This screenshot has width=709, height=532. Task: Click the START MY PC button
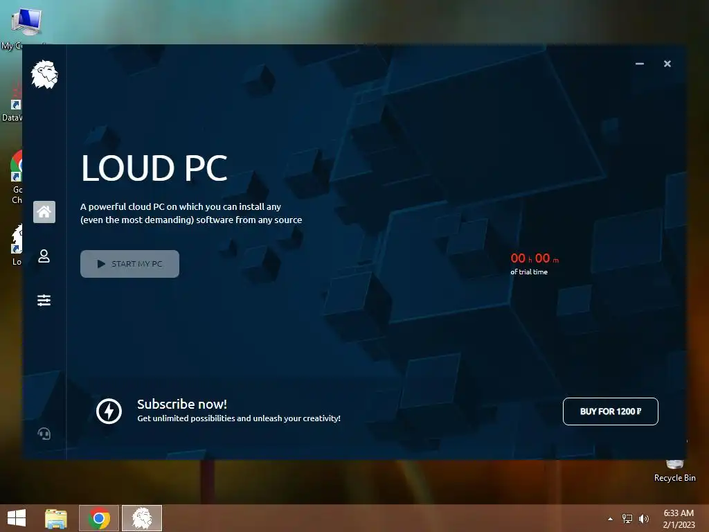pos(129,264)
